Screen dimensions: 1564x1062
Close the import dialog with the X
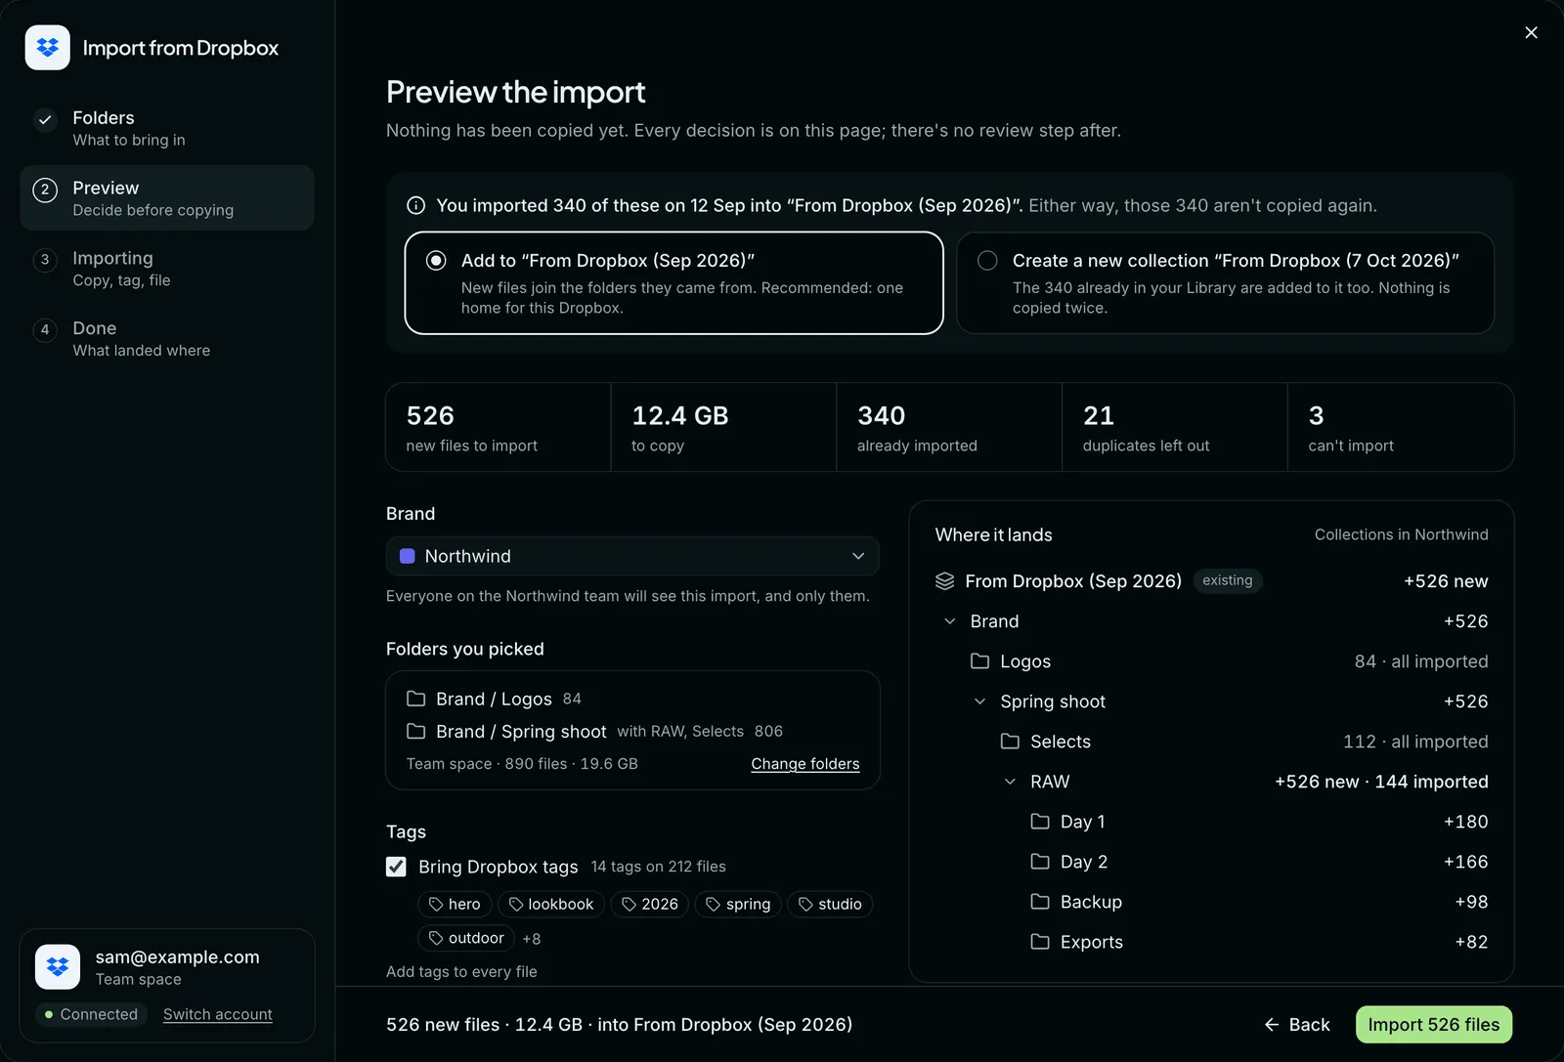point(1531,33)
